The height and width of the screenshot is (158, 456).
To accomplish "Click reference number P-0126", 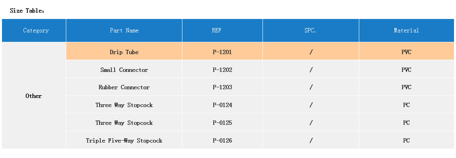I will coord(222,141).
